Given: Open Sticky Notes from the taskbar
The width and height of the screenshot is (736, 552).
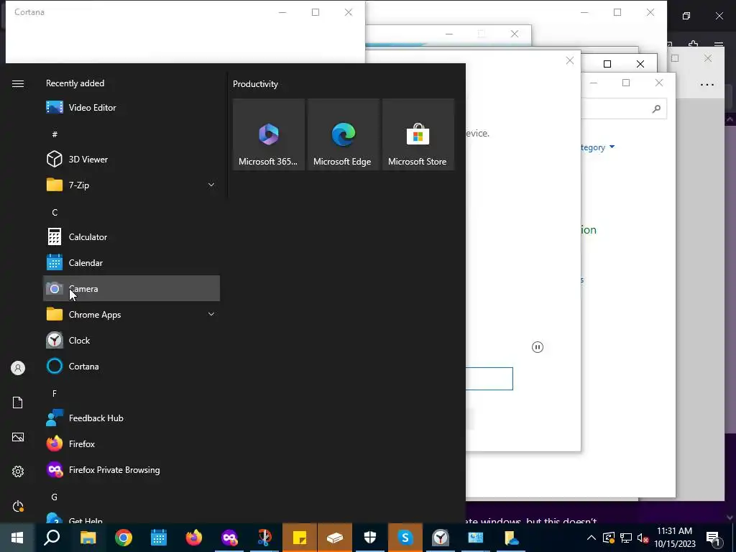Looking at the screenshot, I should (x=300, y=538).
